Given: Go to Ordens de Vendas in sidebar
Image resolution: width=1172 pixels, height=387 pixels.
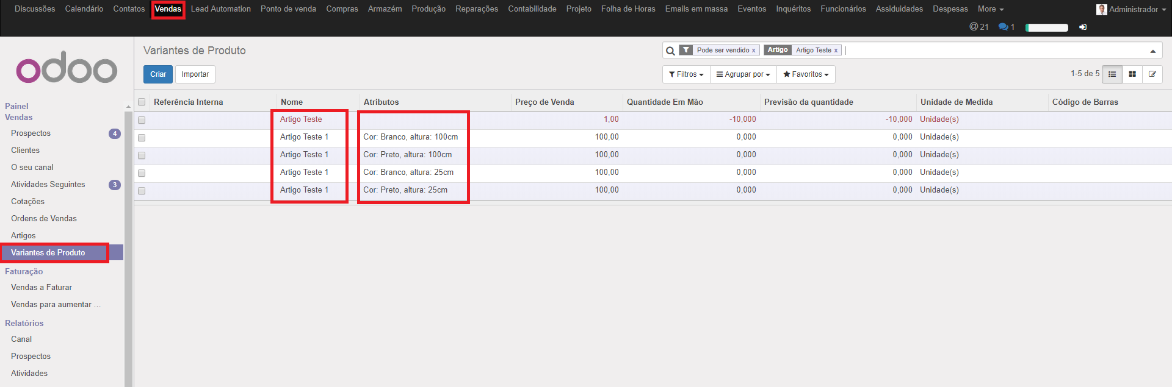Looking at the screenshot, I should pyautogui.click(x=44, y=218).
